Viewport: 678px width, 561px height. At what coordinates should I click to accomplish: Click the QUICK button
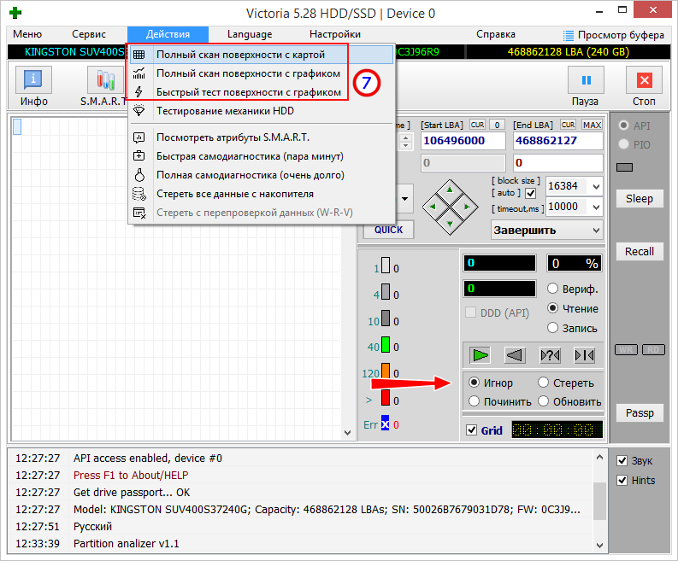(388, 230)
